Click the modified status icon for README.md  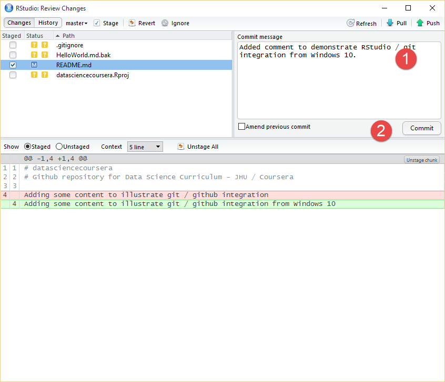(x=34, y=65)
